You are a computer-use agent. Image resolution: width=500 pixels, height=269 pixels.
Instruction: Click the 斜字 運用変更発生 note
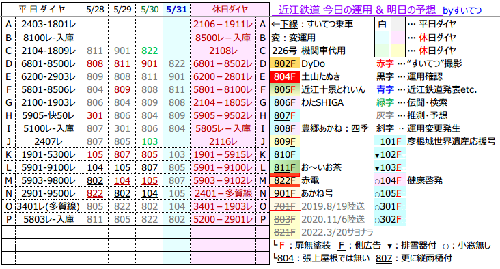tap(418, 128)
